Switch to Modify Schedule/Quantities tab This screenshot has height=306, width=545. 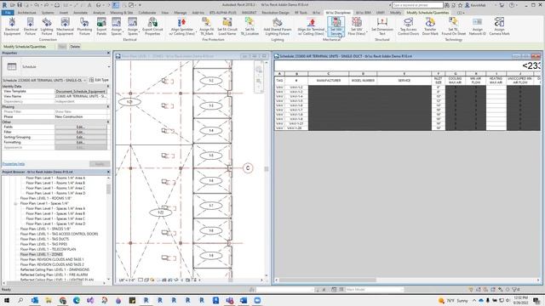tap(427, 13)
